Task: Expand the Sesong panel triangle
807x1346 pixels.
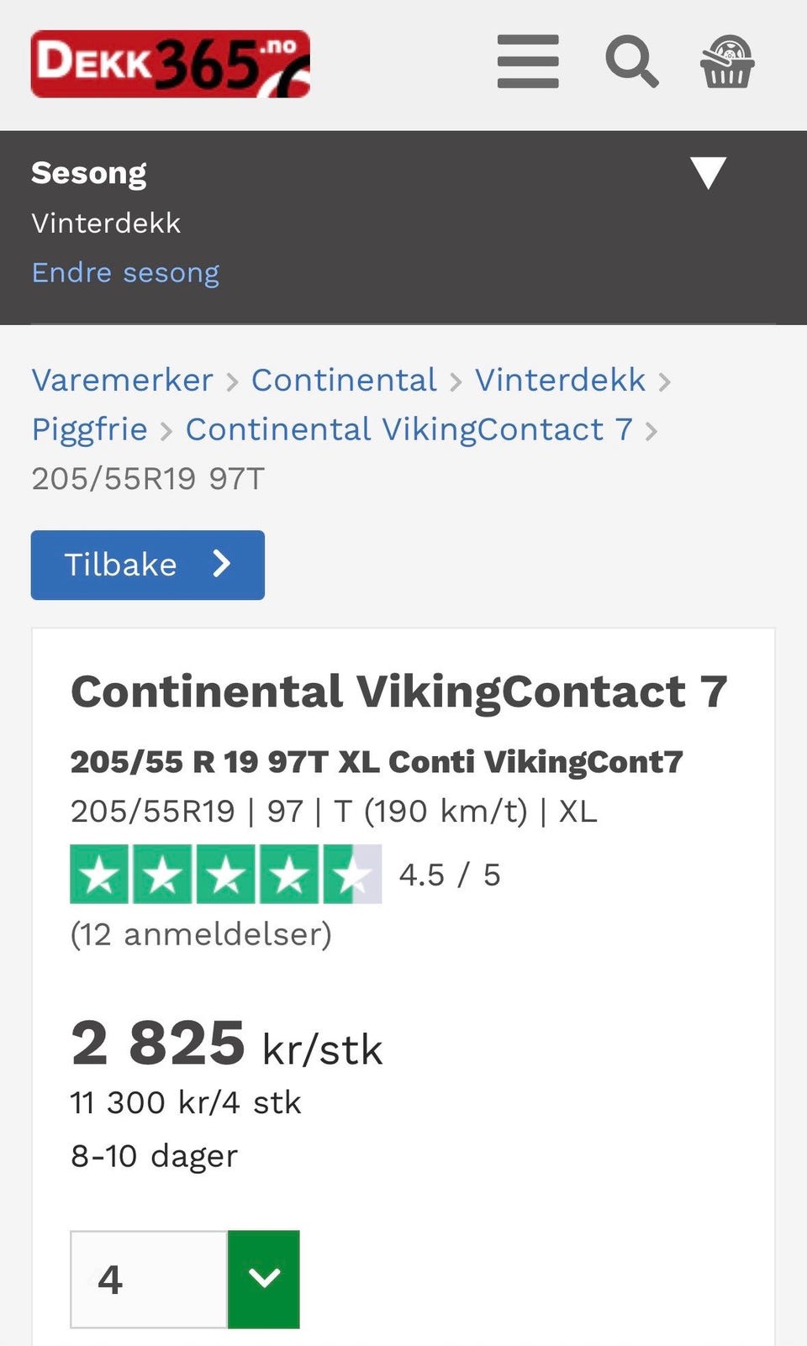Action: pos(708,172)
